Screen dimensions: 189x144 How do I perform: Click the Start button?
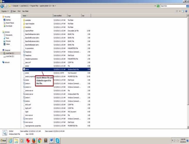[3, 141]
